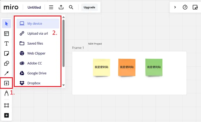Select the Frame tool
The height and width of the screenshot is (122, 201).
tap(7, 105)
